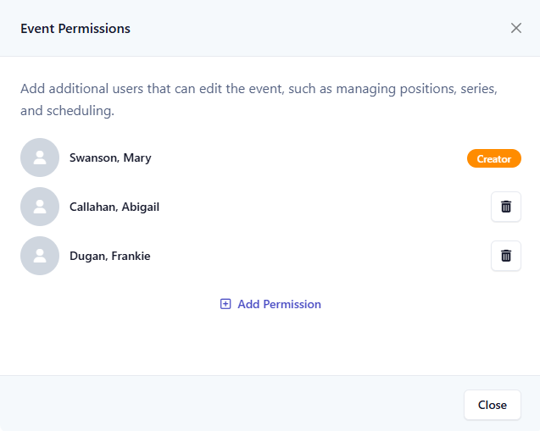Open the Add Permission link

click(270, 304)
